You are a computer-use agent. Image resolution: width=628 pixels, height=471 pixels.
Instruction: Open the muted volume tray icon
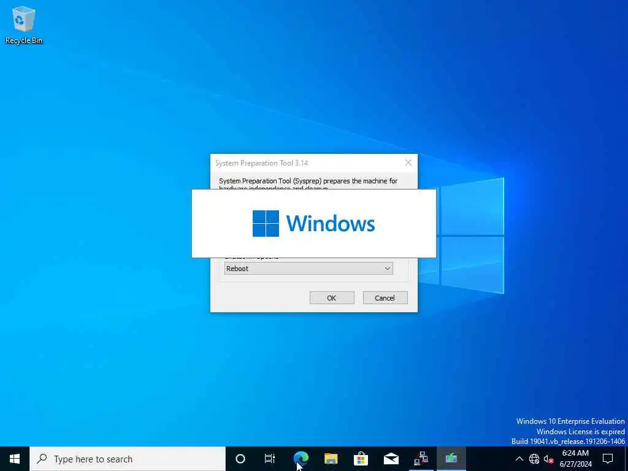(x=548, y=459)
